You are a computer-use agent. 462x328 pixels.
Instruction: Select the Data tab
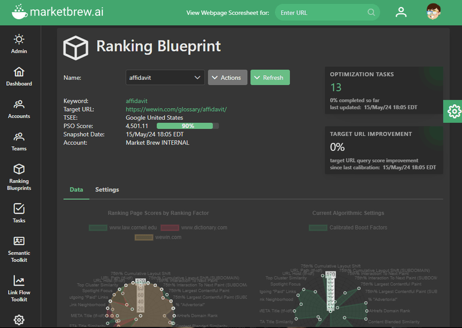tap(76, 190)
